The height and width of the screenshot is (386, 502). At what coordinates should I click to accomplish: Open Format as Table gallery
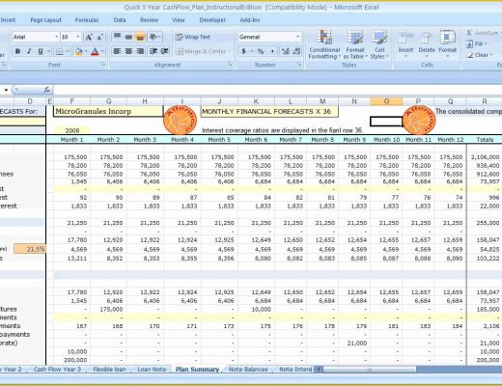(x=355, y=44)
